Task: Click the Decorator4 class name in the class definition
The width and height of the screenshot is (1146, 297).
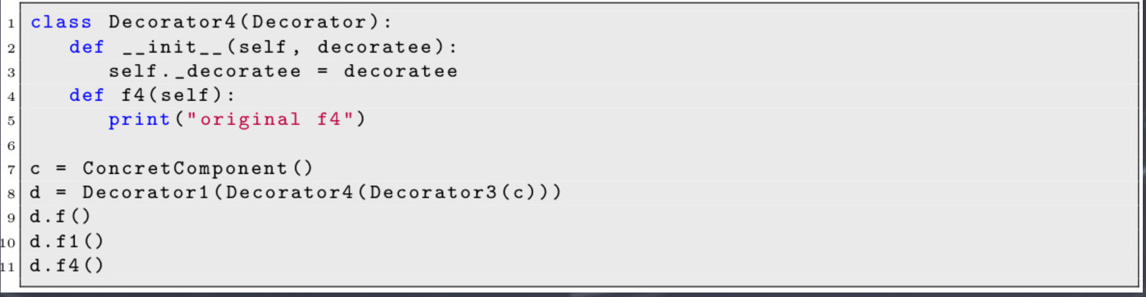Action: pyautogui.click(x=172, y=22)
